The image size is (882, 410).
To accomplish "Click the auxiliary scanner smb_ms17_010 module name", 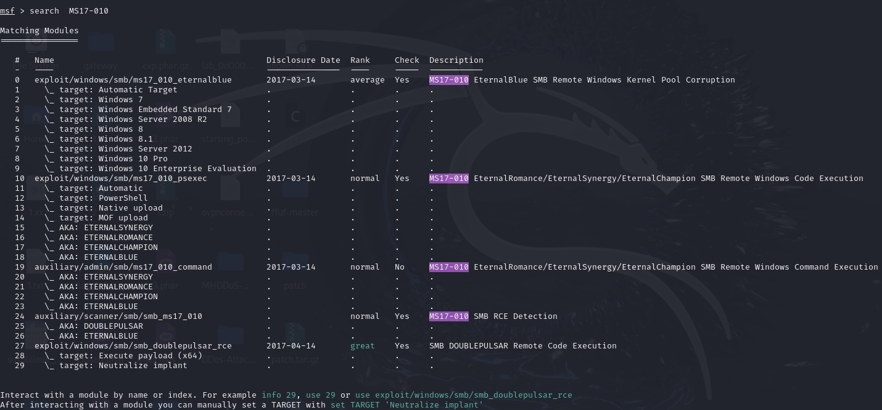I will click(118, 316).
